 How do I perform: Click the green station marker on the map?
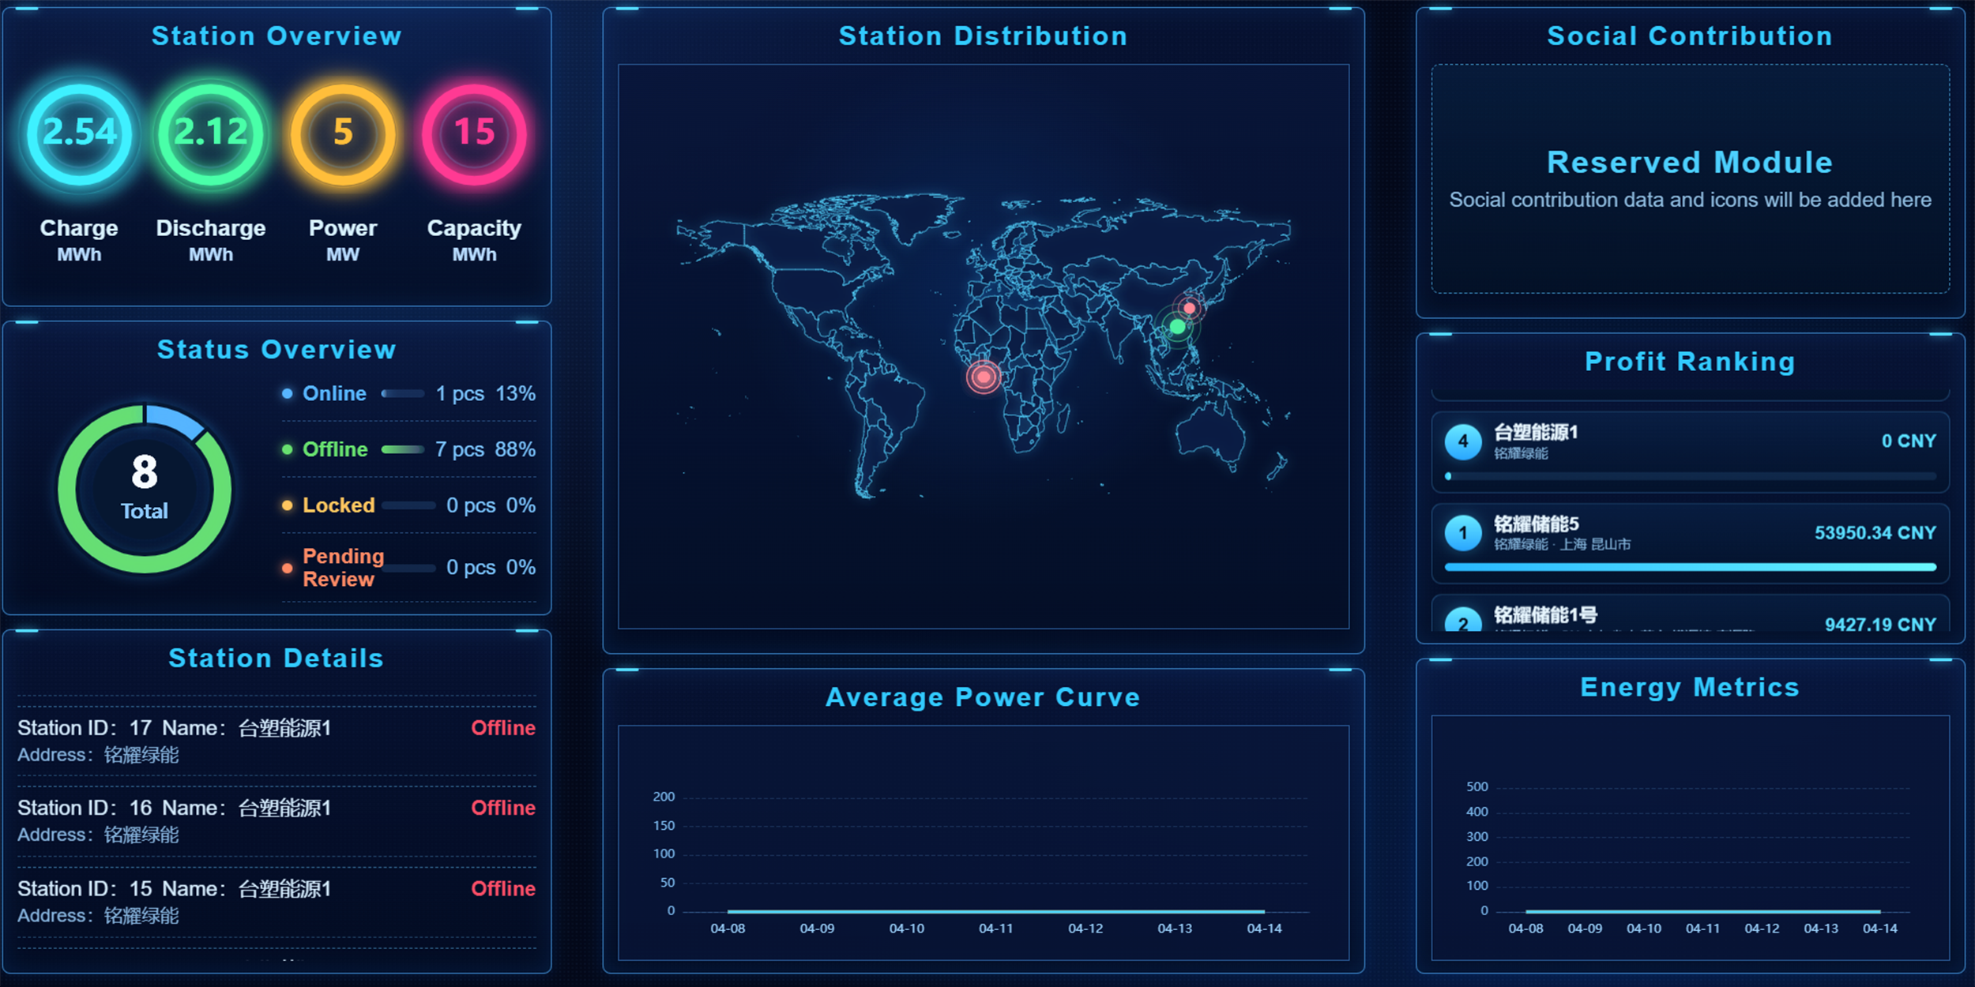(1177, 326)
